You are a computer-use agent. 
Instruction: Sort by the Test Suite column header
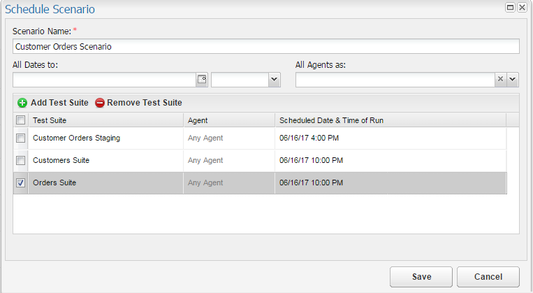(x=105, y=120)
